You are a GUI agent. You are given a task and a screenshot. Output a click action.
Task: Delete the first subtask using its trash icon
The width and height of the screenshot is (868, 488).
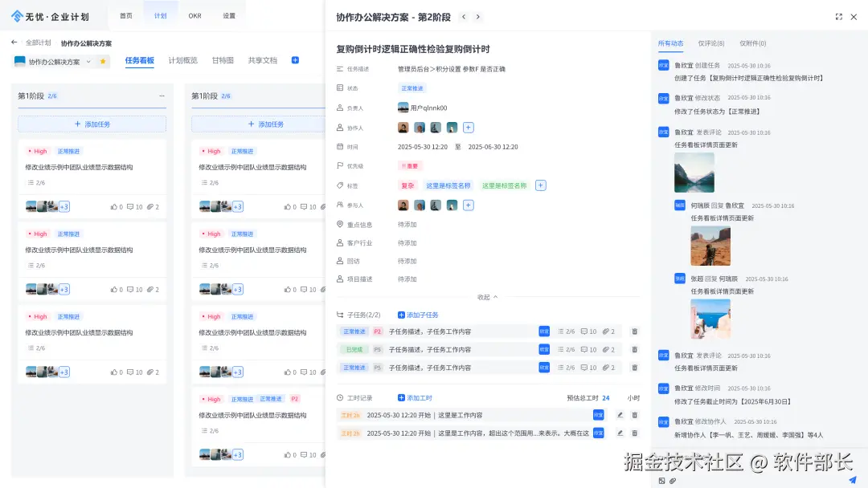click(x=634, y=331)
